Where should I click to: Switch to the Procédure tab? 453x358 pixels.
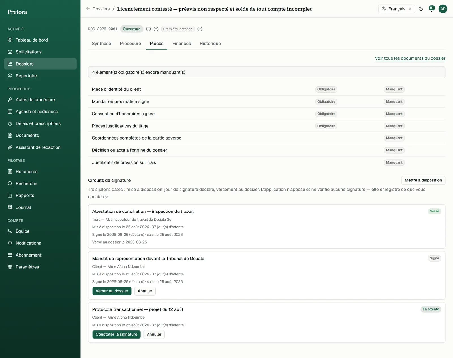click(x=131, y=44)
